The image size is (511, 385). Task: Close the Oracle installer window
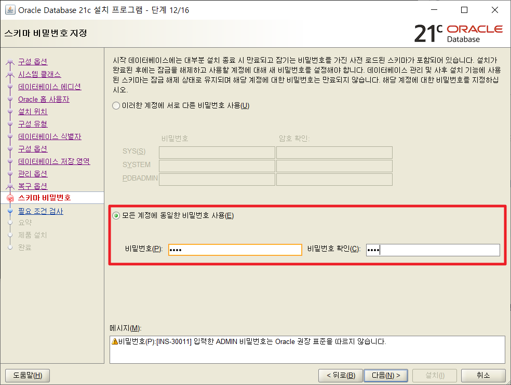495,10
